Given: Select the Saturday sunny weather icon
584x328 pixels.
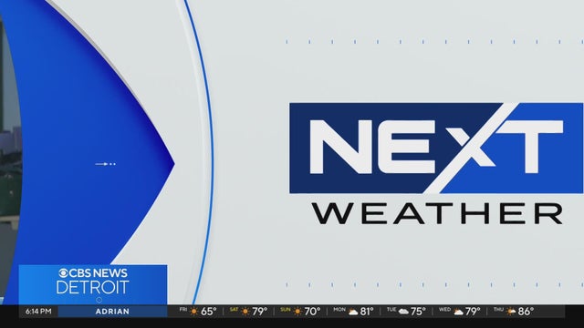Looking at the screenshot, I should click(245, 312).
